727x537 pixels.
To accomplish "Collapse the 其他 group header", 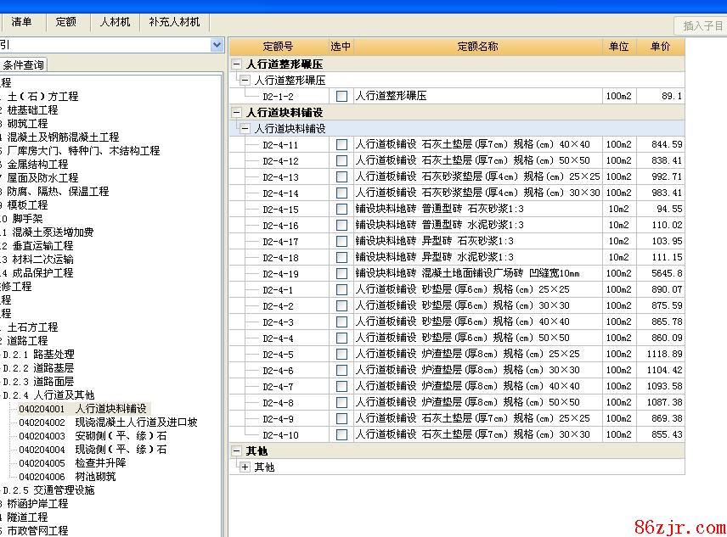I will click(x=237, y=451).
